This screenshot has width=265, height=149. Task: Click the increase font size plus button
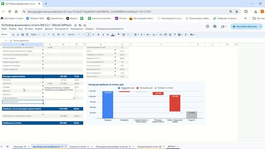pyautogui.click(x=93, y=35)
